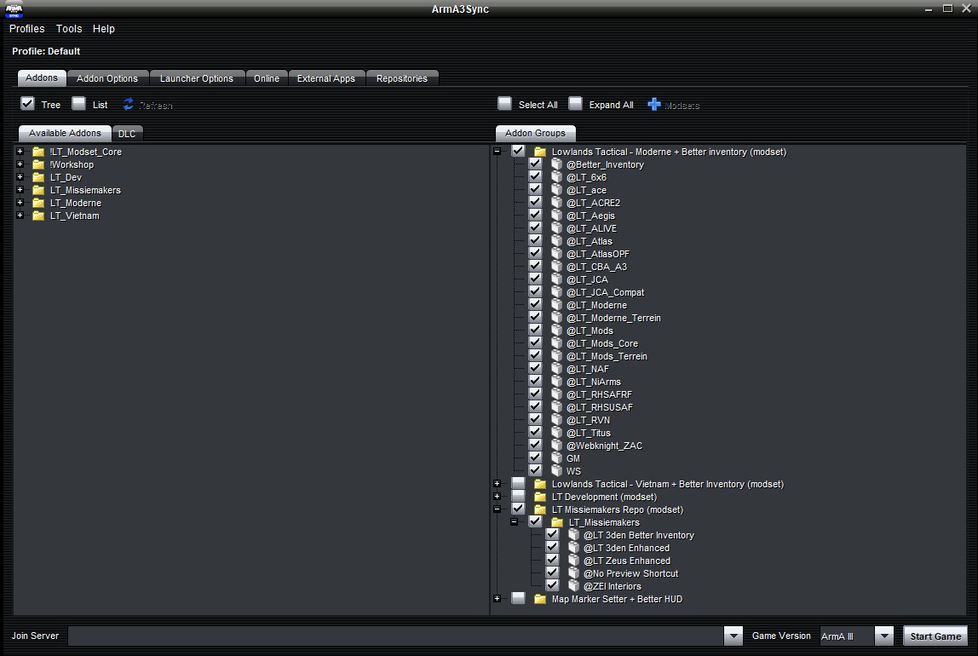
Task: Click the Map Marker Setter folder icon
Action: pyautogui.click(x=540, y=599)
